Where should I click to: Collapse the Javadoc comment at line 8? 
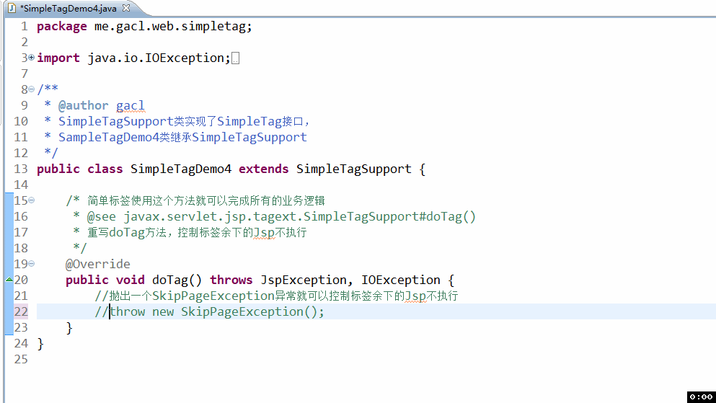tap(31, 89)
